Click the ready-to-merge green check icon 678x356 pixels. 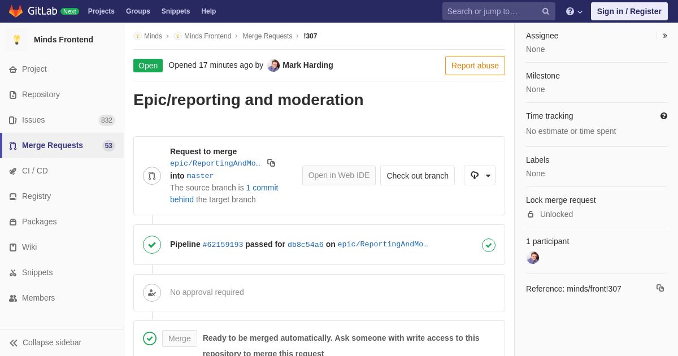(150, 338)
